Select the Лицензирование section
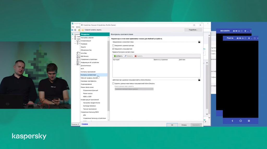 click(x=86, y=84)
